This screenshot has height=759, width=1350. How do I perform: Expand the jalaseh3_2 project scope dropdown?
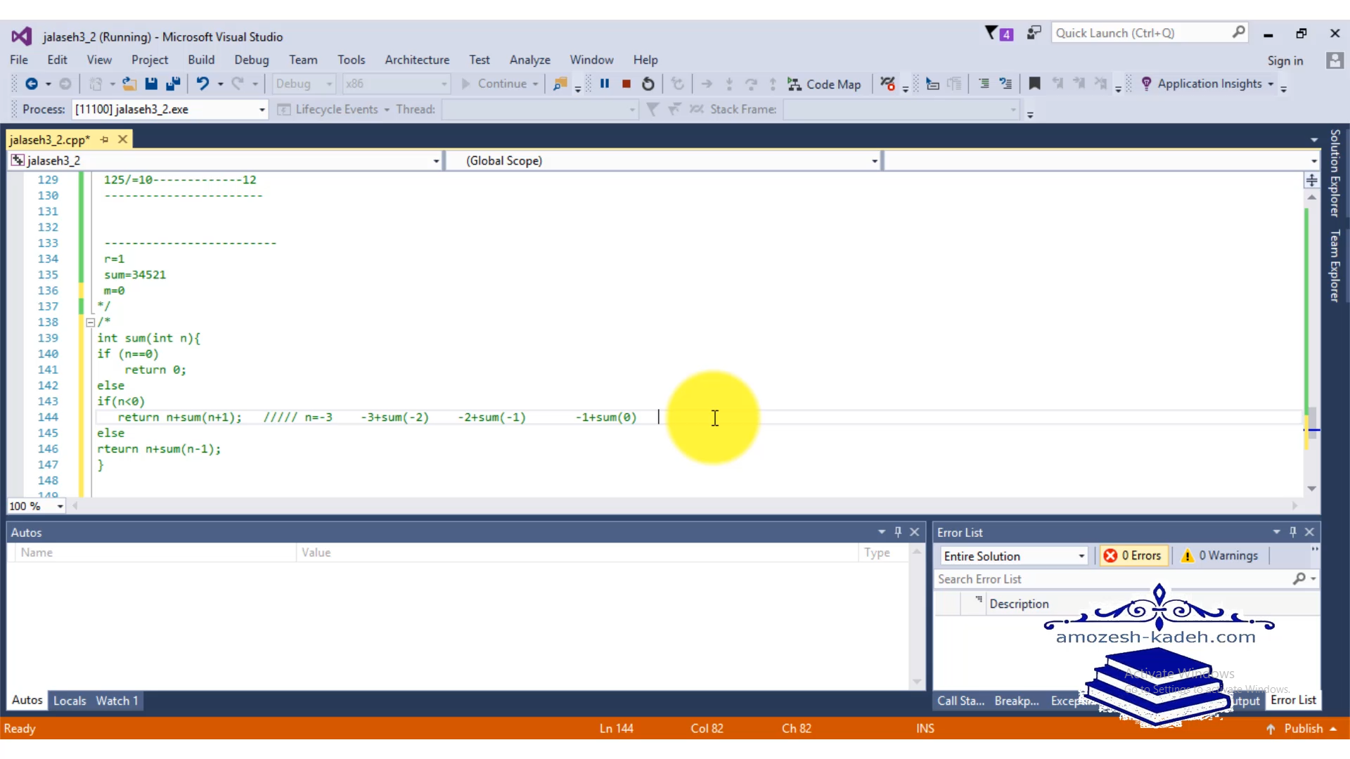tap(436, 161)
